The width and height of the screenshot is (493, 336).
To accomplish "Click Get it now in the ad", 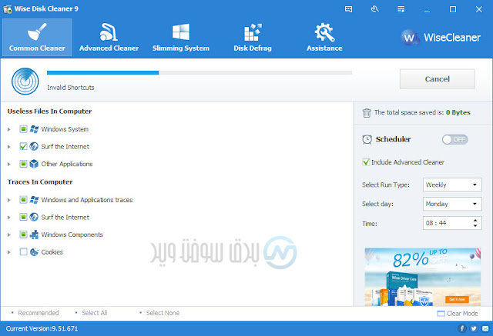I will coord(457,299).
